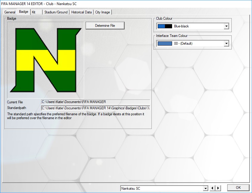Expand the Interface Team Colour dropdown arrow

tap(226, 43)
